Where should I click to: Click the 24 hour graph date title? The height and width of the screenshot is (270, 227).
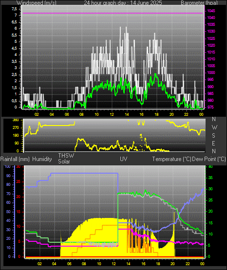123,2
